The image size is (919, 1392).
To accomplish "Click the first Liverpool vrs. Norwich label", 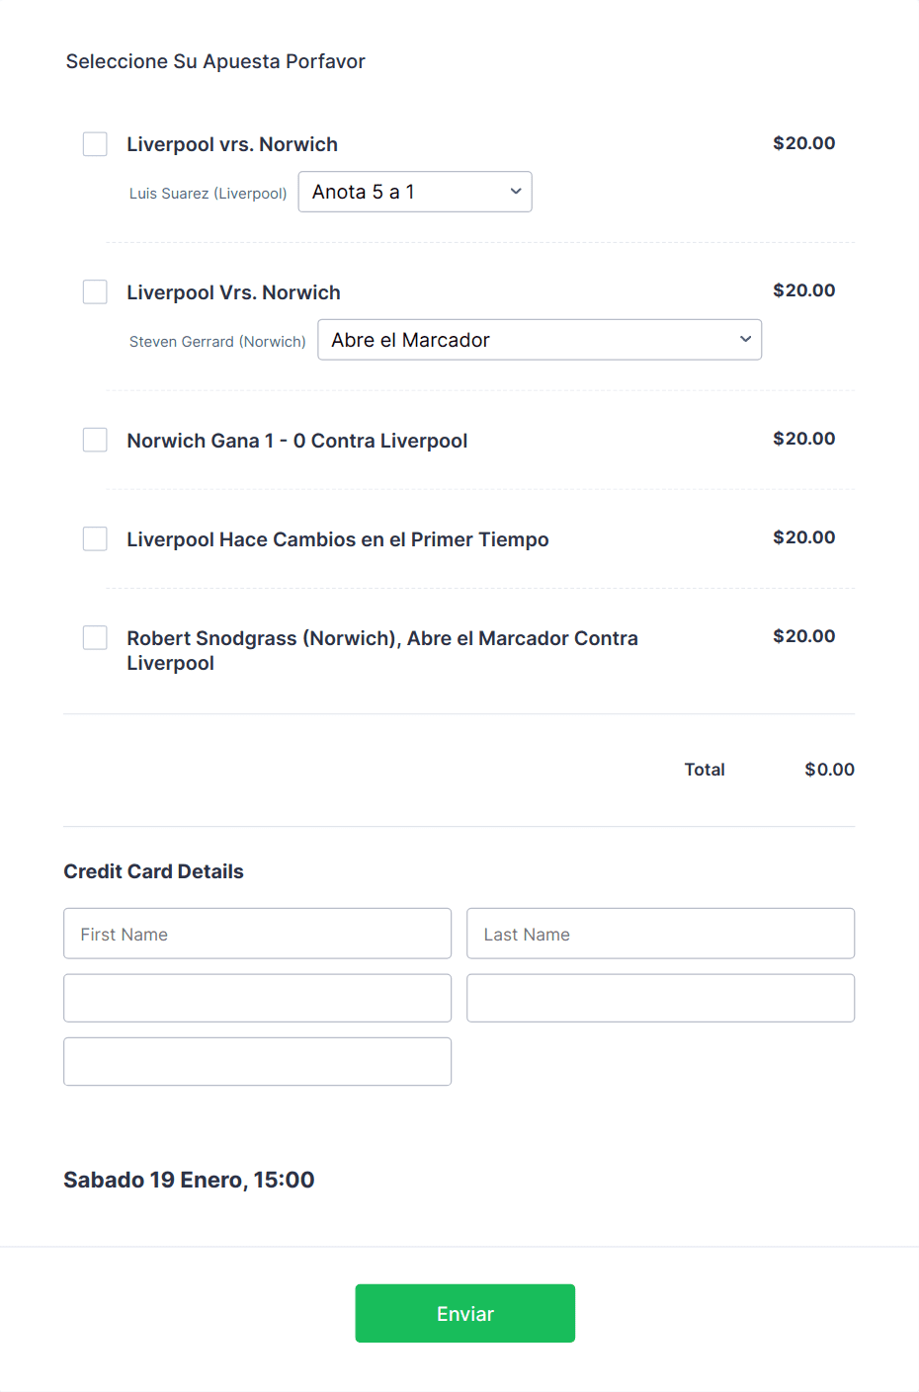I will 232,144.
